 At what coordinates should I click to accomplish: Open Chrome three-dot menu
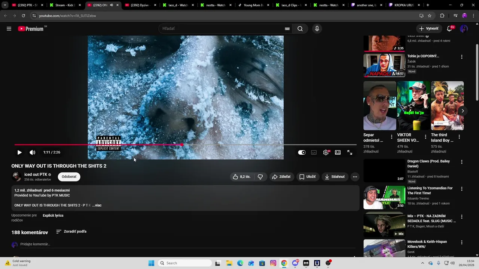point(473,16)
